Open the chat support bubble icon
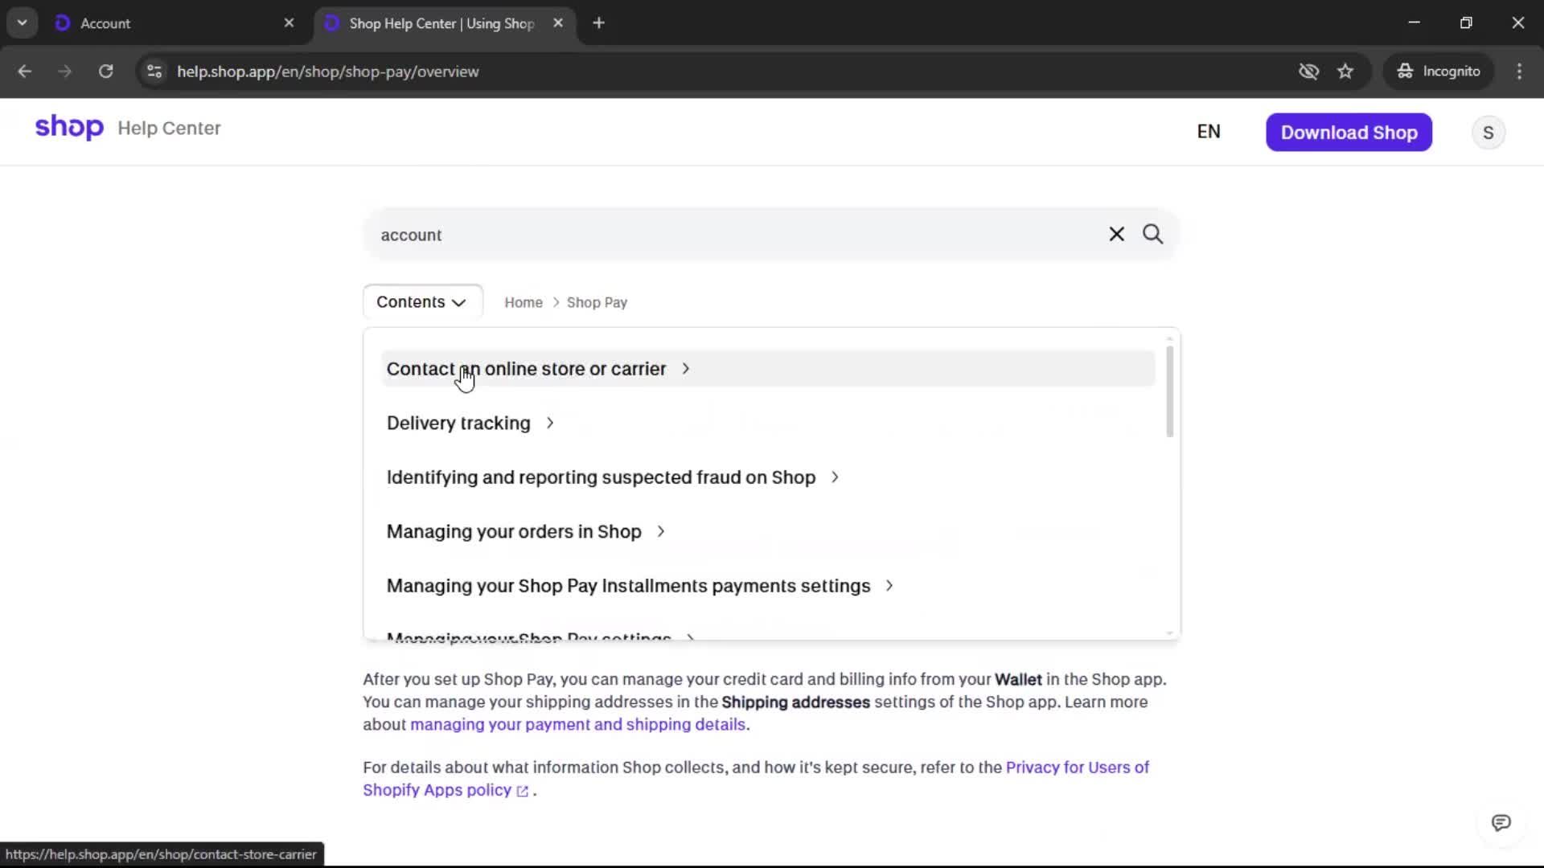Viewport: 1544px width, 868px height. pyautogui.click(x=1501, y=822)
